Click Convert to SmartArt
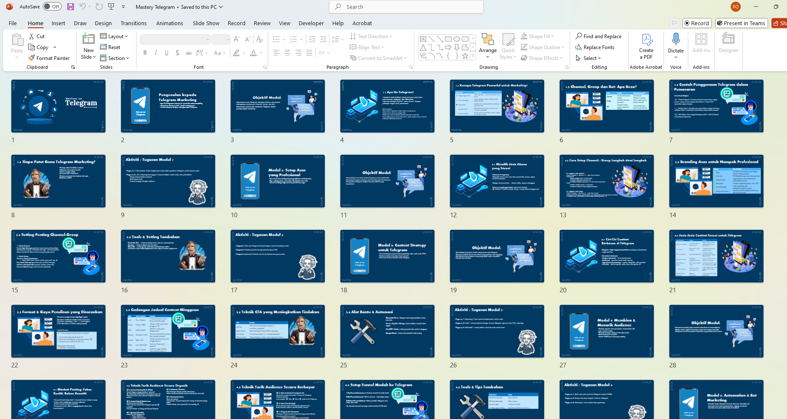 pyautogui.click(x=378, y=58)
